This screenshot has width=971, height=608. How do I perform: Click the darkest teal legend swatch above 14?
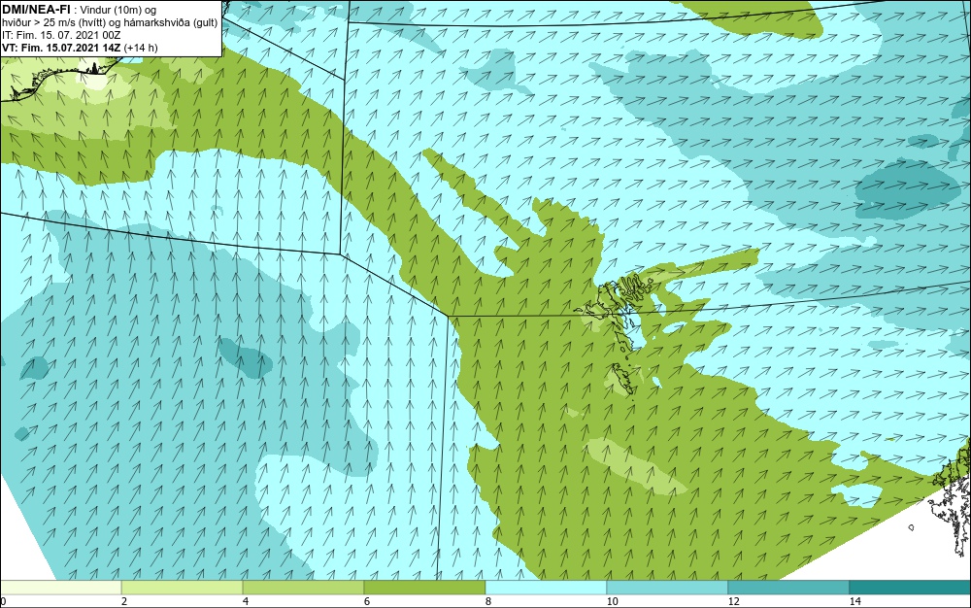pyautogui.click(x=911, y=587)
